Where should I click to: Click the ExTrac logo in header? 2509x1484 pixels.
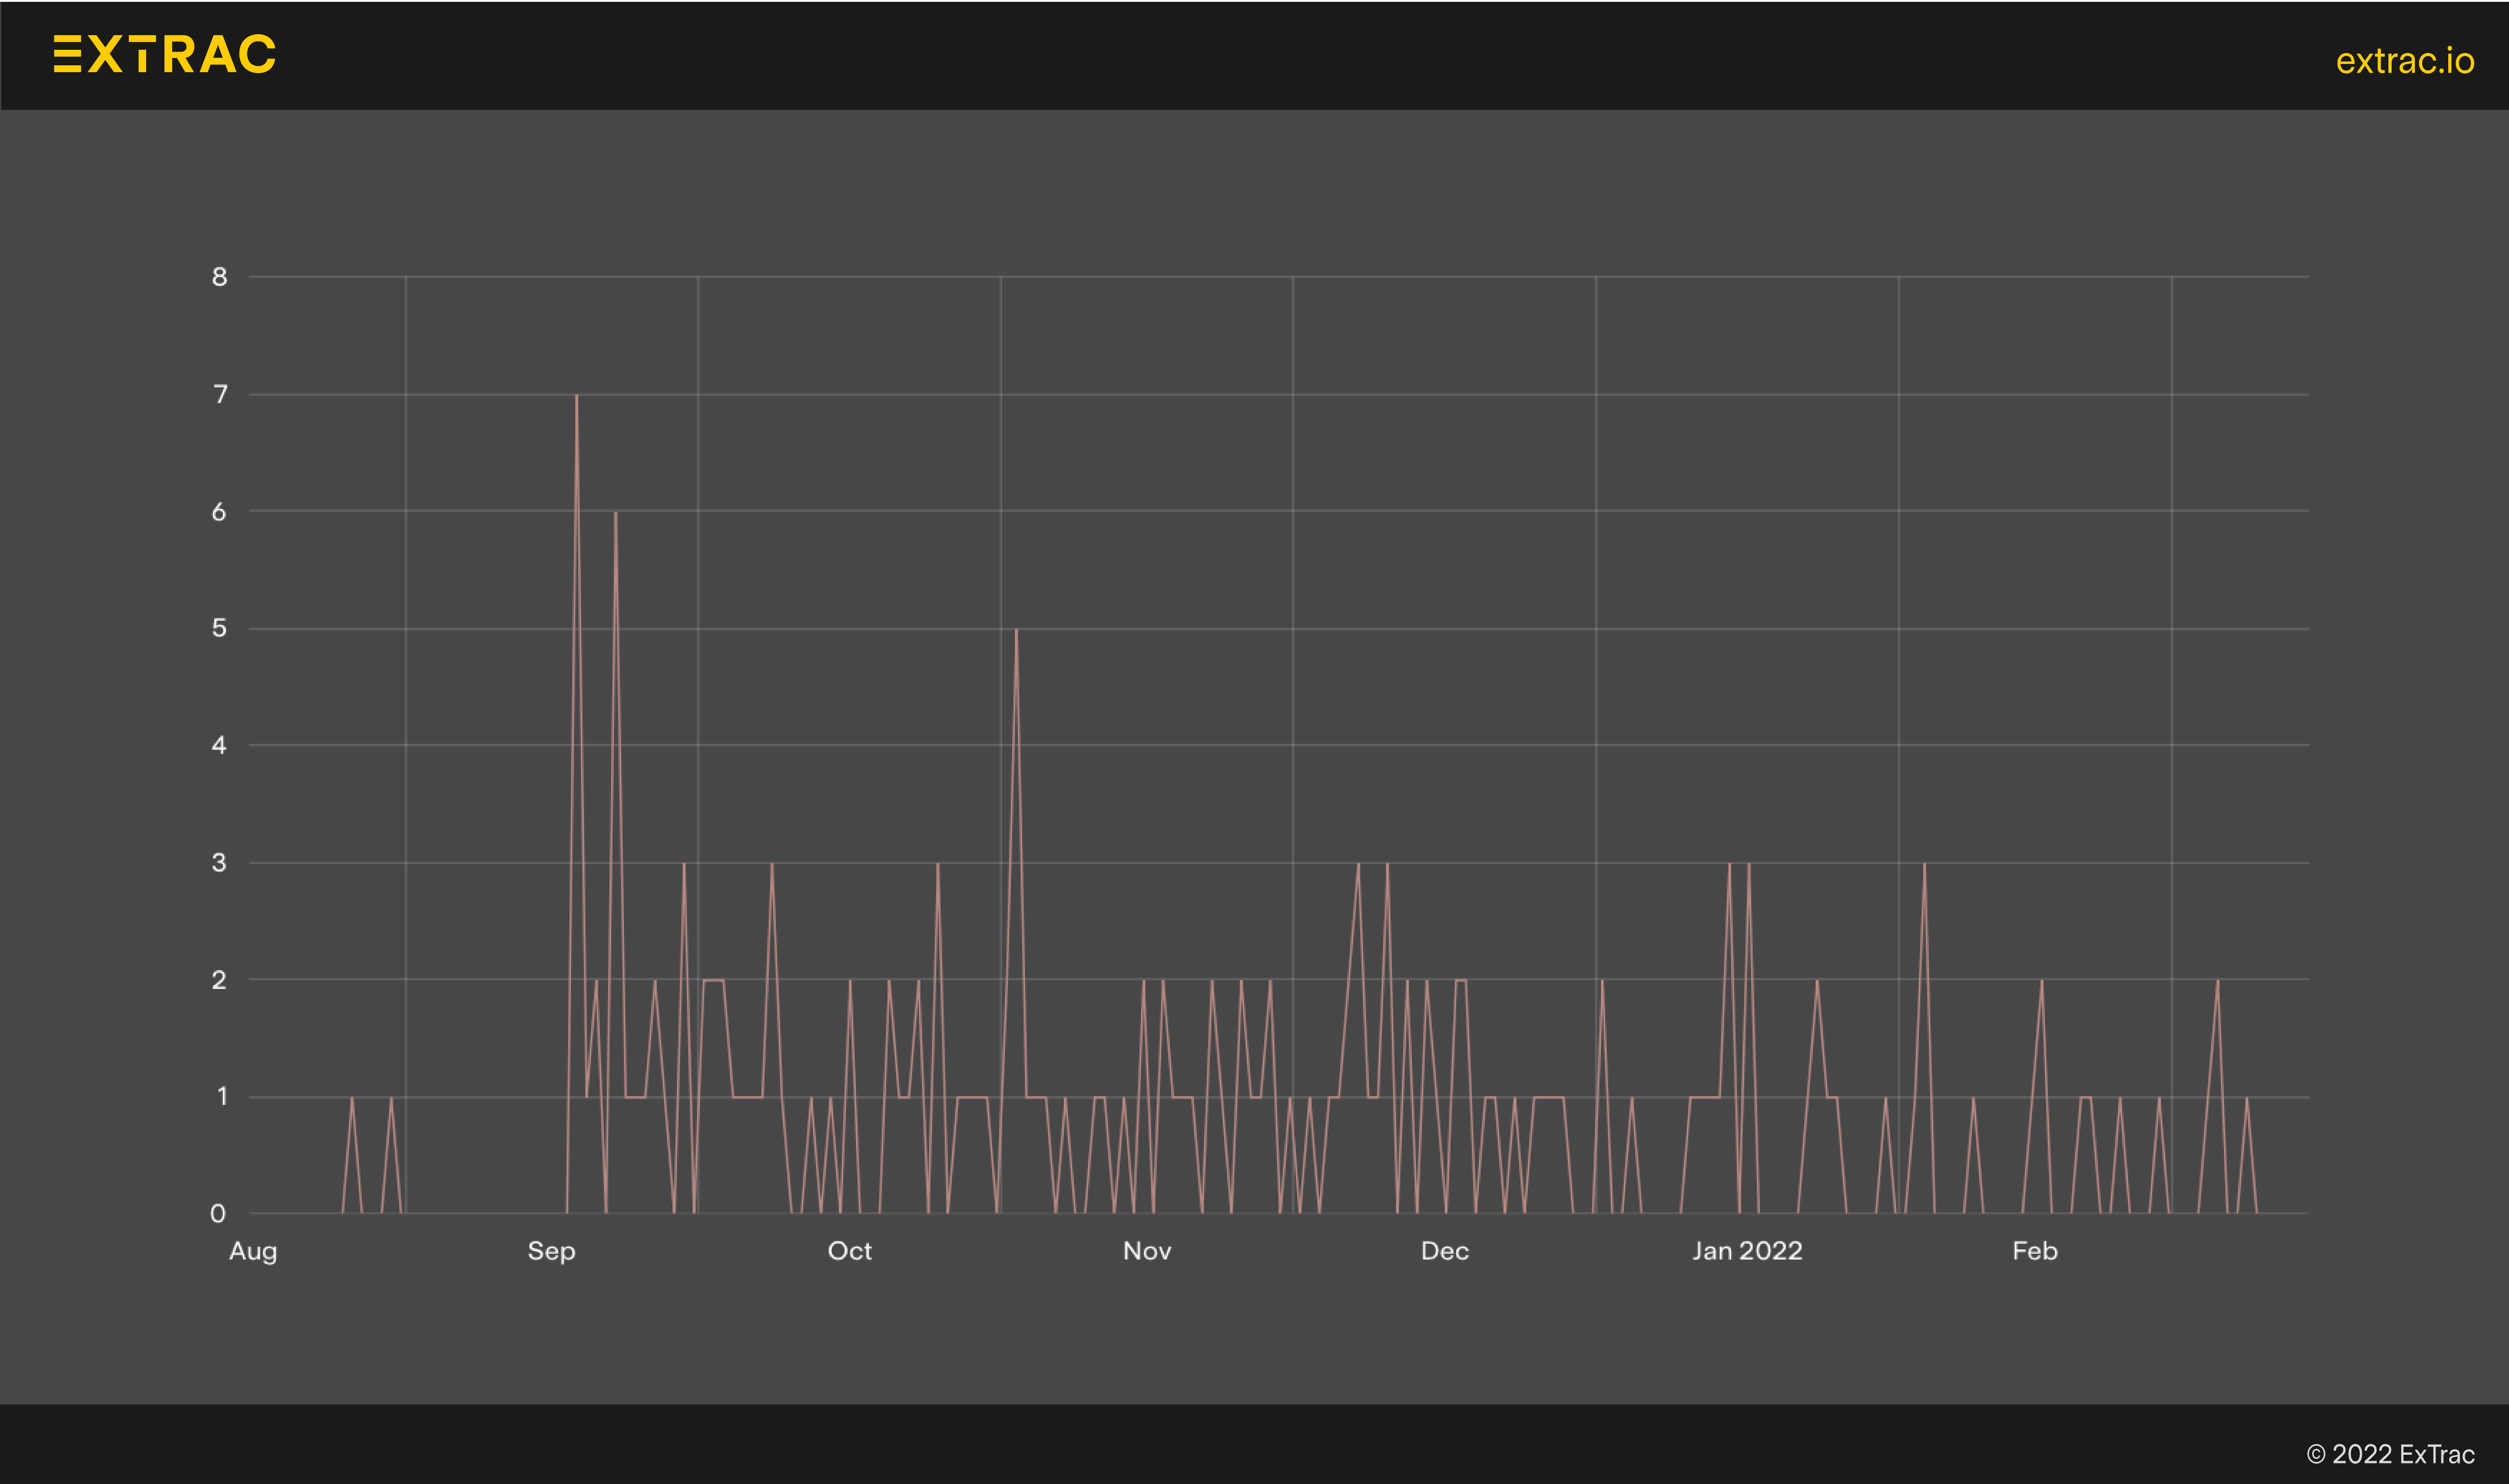click(x=165, y=54)
